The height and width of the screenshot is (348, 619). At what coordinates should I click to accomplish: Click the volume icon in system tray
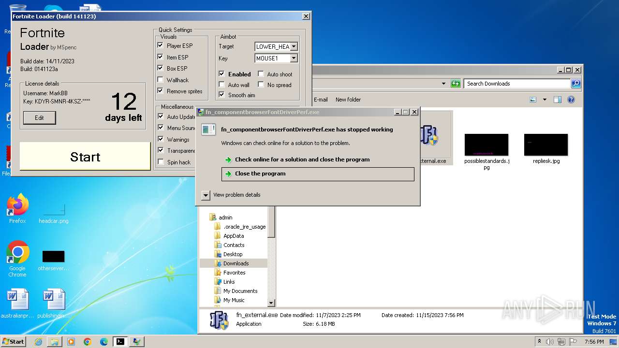[550, 342]
